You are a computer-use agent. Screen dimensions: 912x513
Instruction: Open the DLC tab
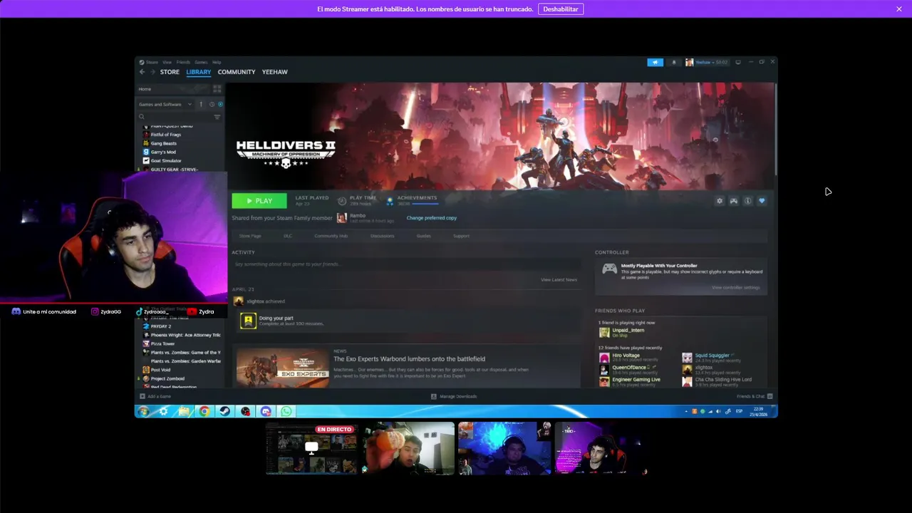click(x=288, y=236)
